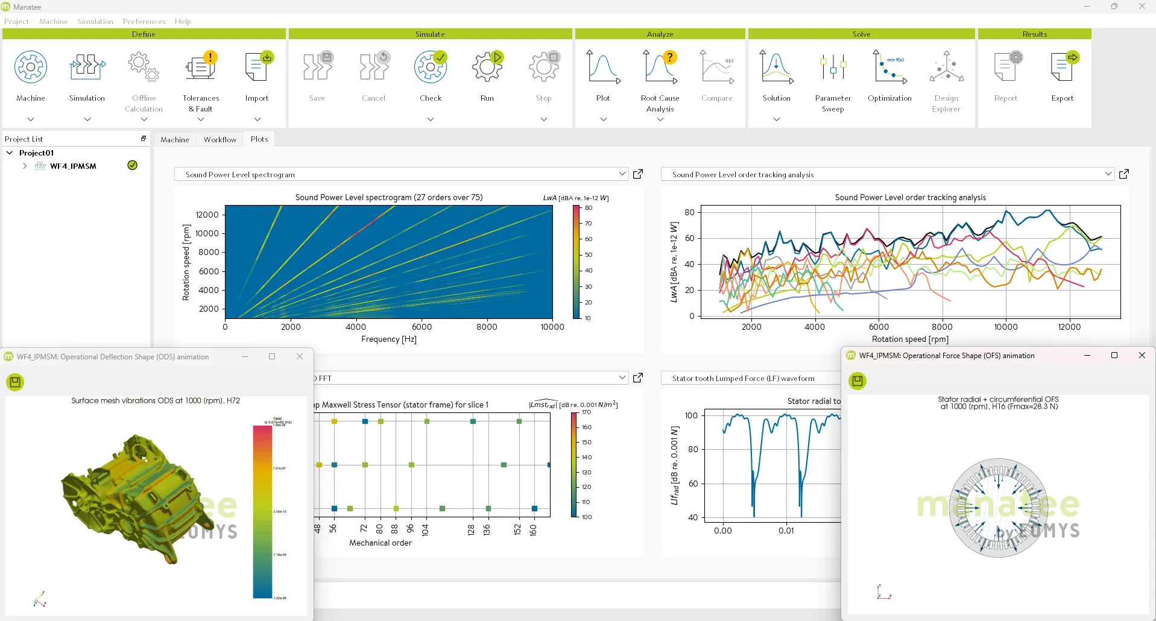Switch to the Machine tab

tap(175, 139)
